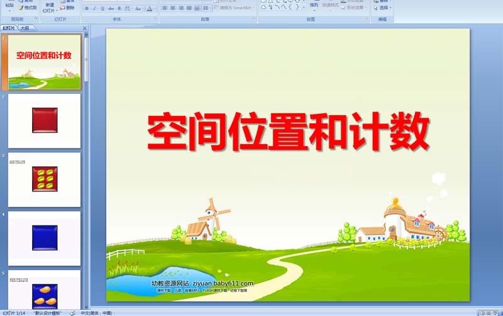Click slide counter 幻灯片 1/14
The width and height of the screenshot is (503, 316).
(13, 313)
